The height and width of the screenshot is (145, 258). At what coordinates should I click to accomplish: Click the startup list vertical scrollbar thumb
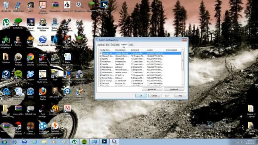[x=183, y=60]
